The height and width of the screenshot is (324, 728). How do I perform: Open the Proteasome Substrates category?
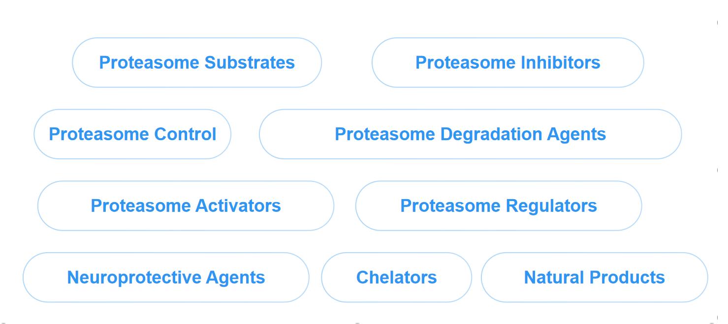(197, 62)
